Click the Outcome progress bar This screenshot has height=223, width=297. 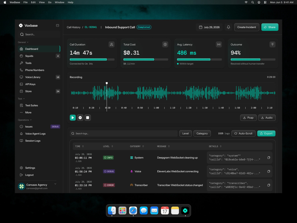click(x=253, y=59)
